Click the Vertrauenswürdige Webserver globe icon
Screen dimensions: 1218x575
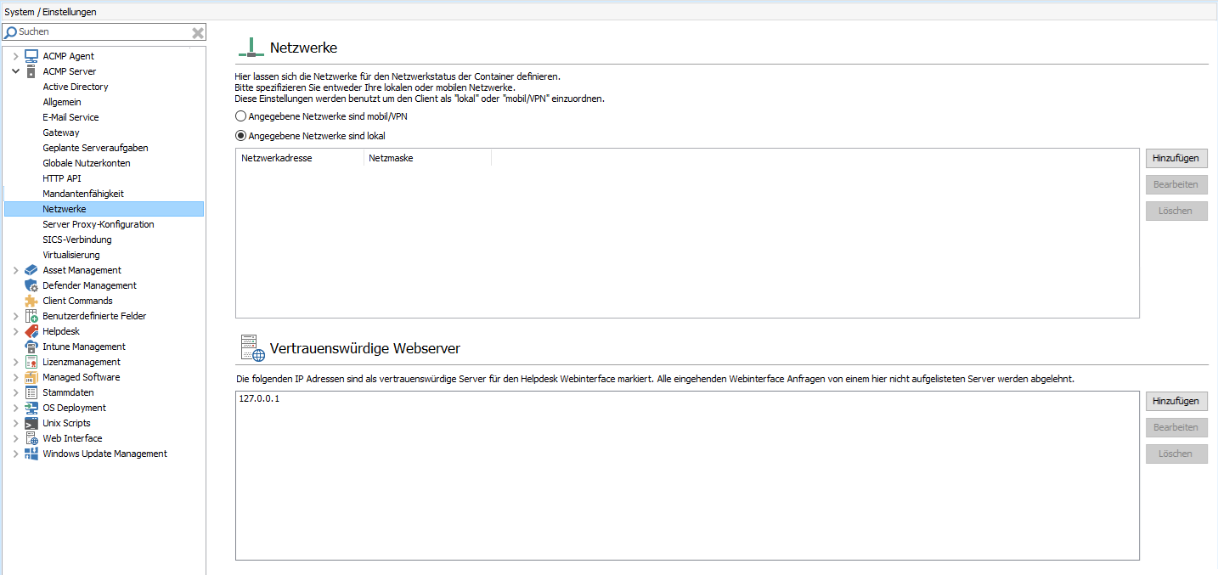(250, 347)
